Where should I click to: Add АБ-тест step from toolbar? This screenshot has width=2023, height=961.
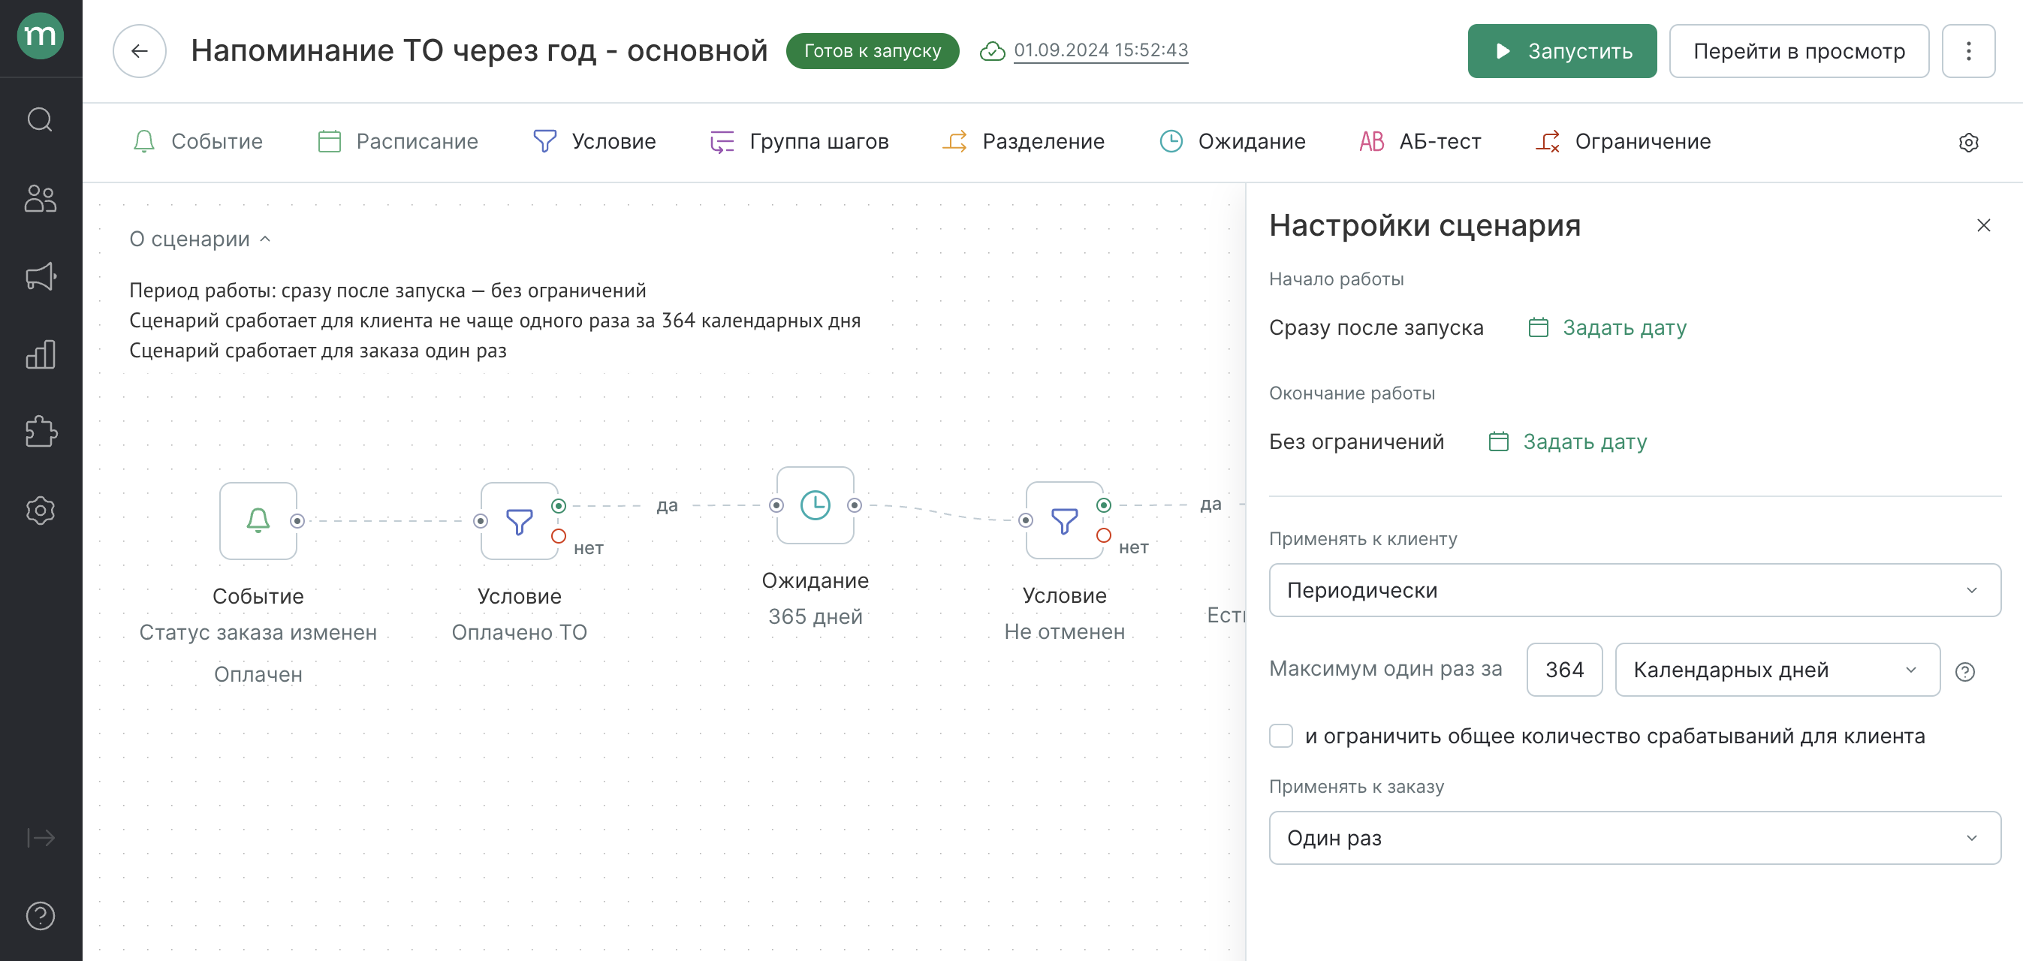click(1420, 141)
